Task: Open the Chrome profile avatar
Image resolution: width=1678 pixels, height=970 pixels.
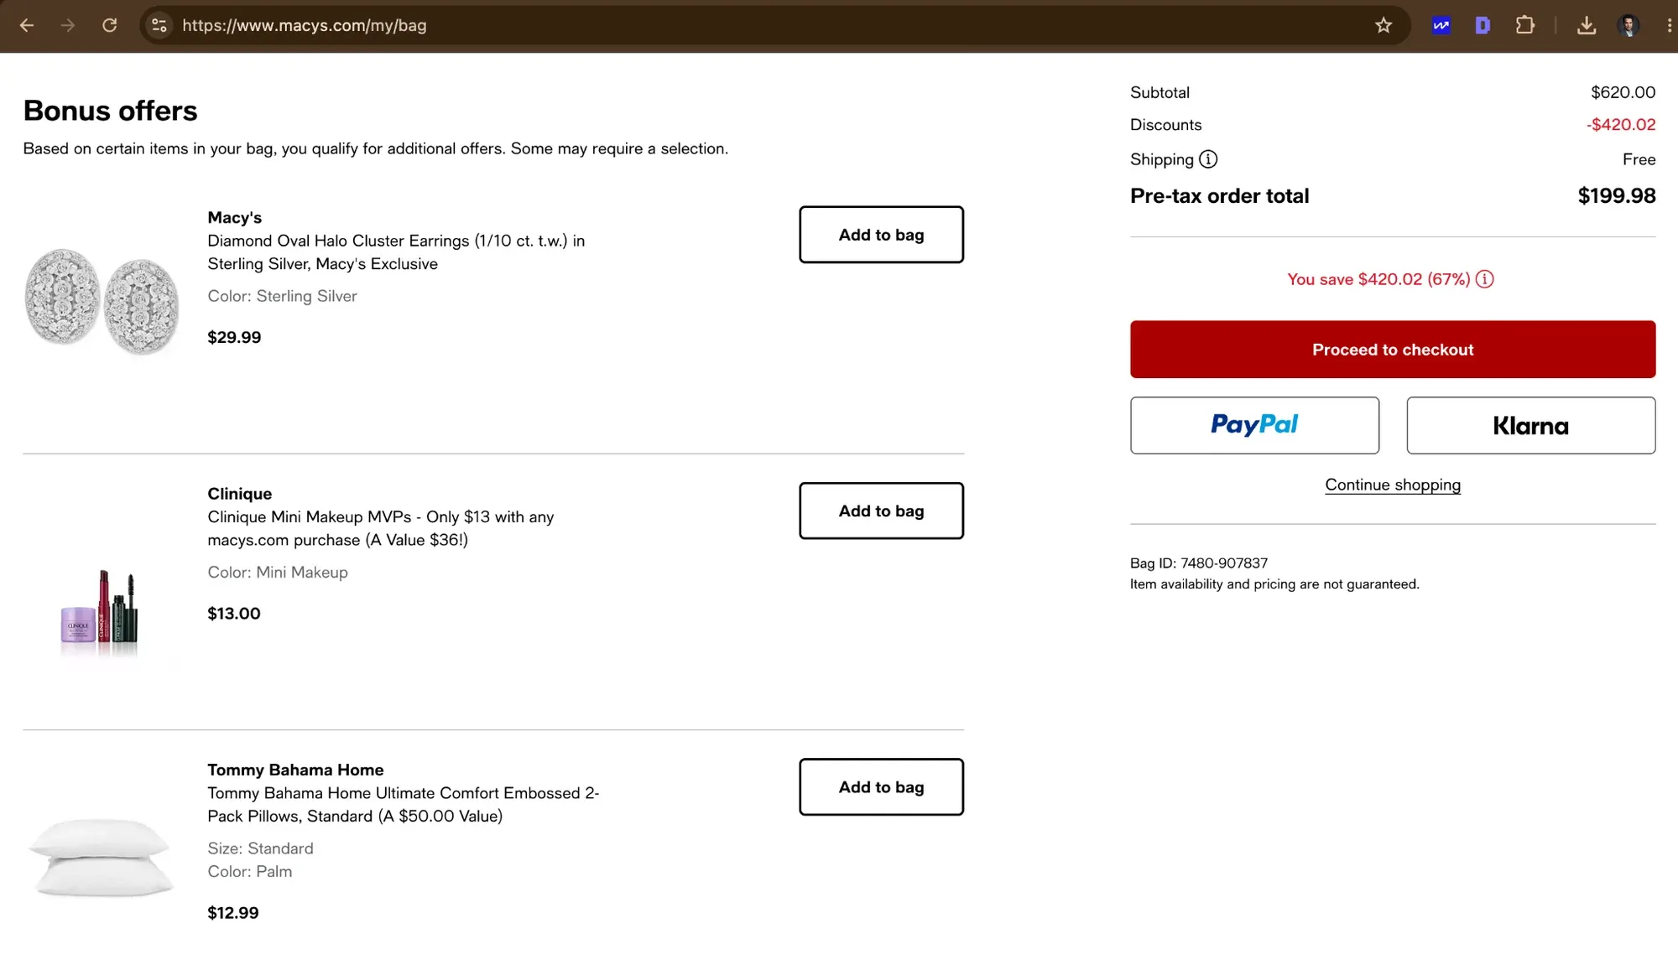Action: [1628, 25]
